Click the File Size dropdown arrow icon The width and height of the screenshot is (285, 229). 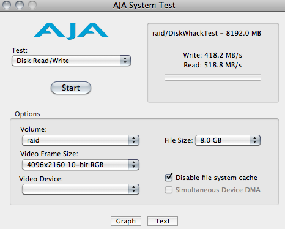255,140
